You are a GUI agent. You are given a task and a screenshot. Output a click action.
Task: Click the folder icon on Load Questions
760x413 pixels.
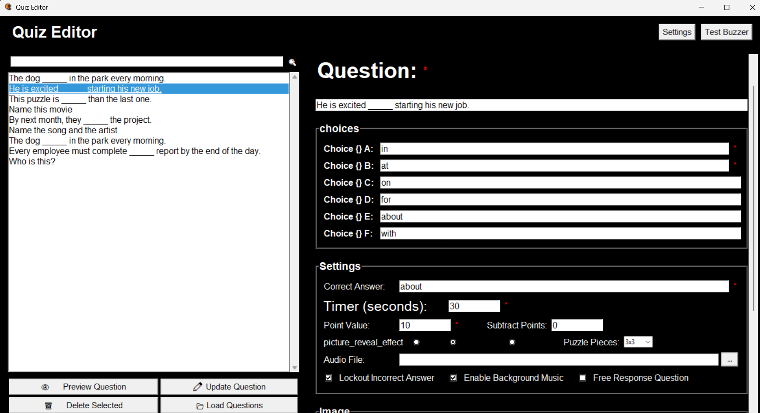pyautogui.click(x=200, y=406)
